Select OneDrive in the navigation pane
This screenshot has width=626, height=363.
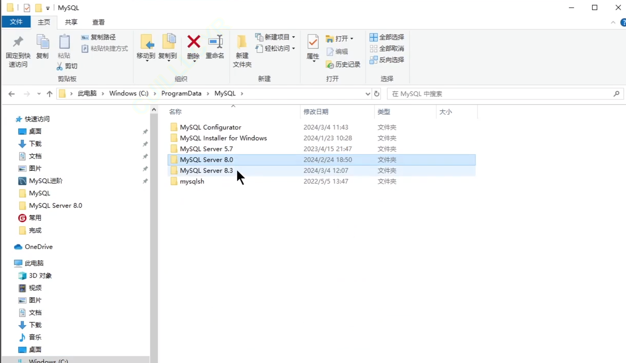point(34,247)
